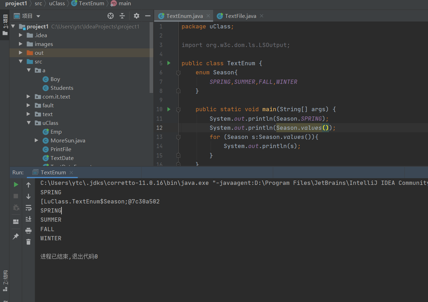
Task: Expand the com.it.text package
Action: coord(28,96)
